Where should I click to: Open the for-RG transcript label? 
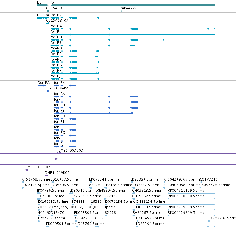click(56, 65)
